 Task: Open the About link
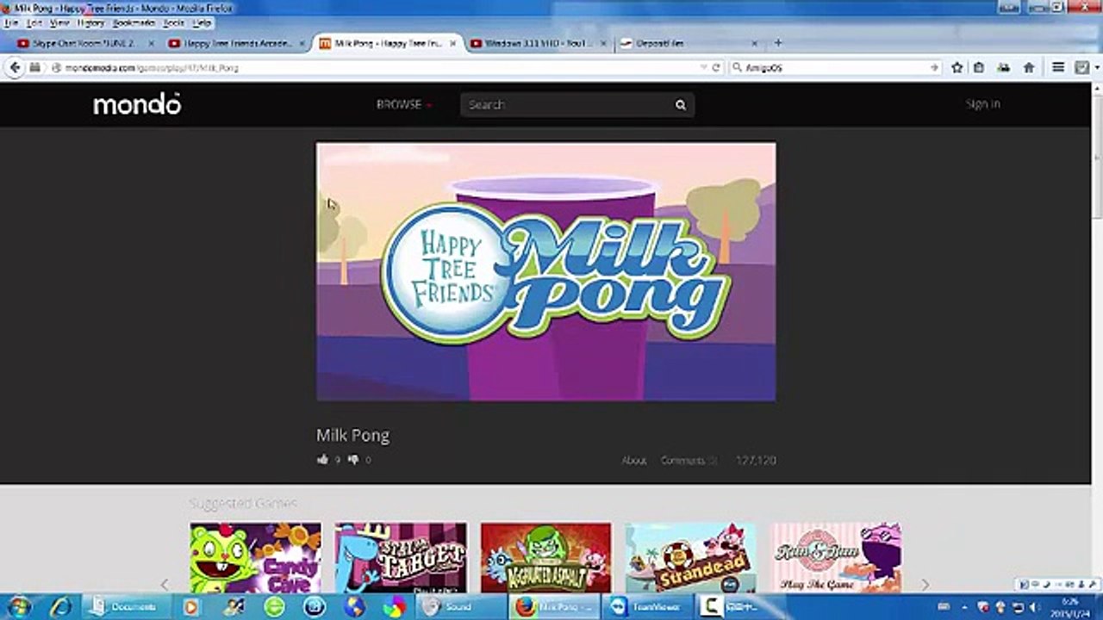[x=634, y=461]
